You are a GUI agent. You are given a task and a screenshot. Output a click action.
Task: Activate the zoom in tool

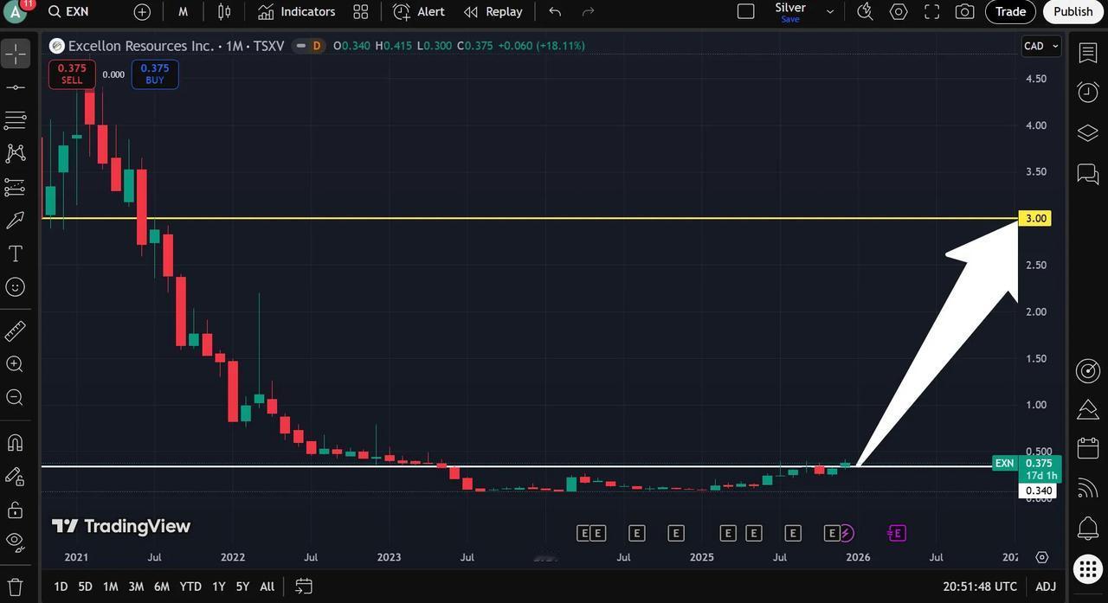16,364
